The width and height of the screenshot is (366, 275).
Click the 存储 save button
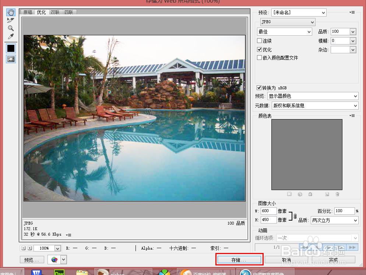[x=239, y=260]
